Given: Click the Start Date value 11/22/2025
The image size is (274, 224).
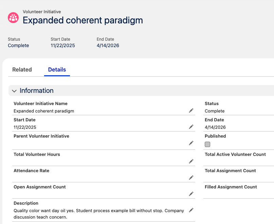Looking at the screenshot, I should coord(62,45).
